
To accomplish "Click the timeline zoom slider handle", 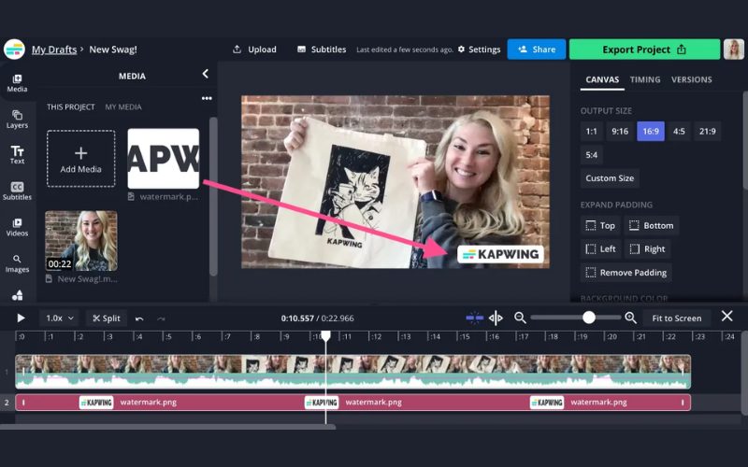I will point(589,318).
